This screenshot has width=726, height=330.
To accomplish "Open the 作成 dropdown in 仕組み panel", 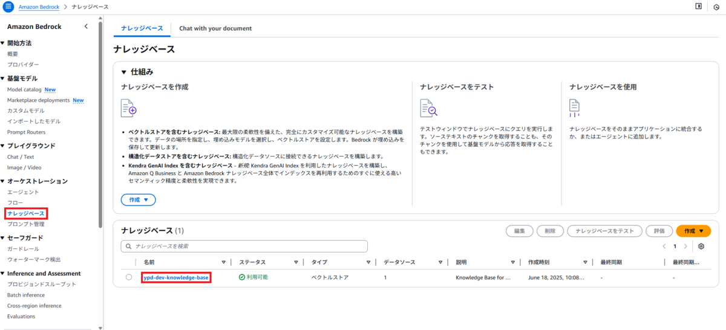I will (139, 199).
